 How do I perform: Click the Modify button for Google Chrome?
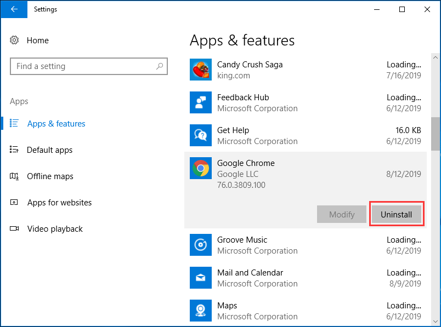[341, 214]
